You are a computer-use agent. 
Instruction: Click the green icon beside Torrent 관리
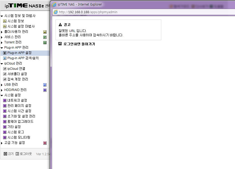point(45,43)
